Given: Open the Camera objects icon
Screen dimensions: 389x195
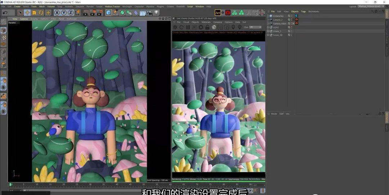Looking at the screenshot, I should [x=149, y=13].
